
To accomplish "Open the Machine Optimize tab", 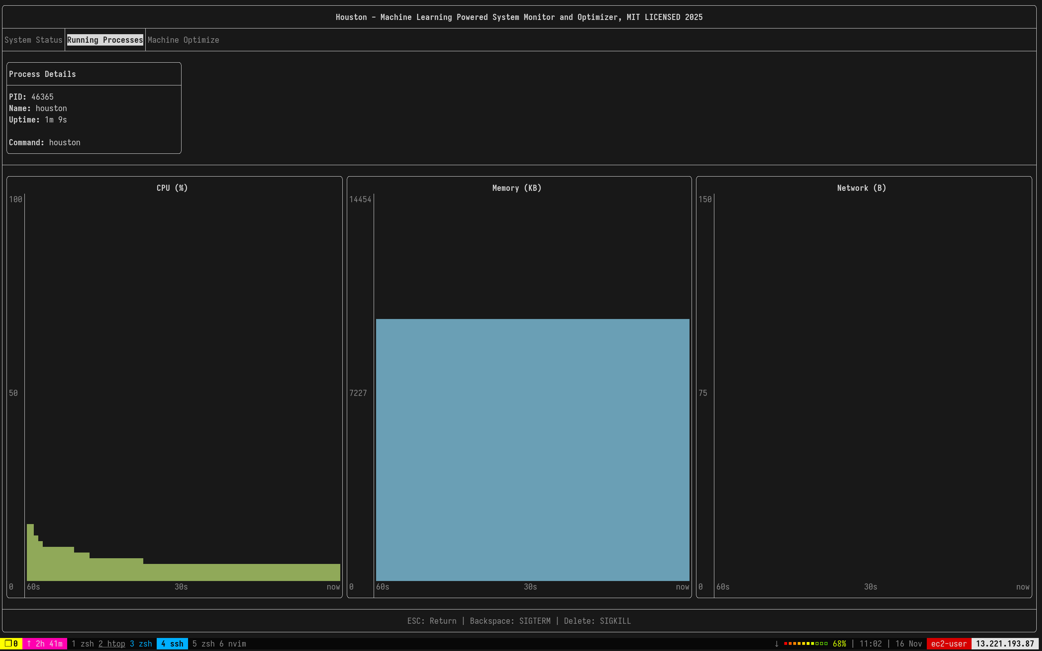I will click(x=183, y=40).
